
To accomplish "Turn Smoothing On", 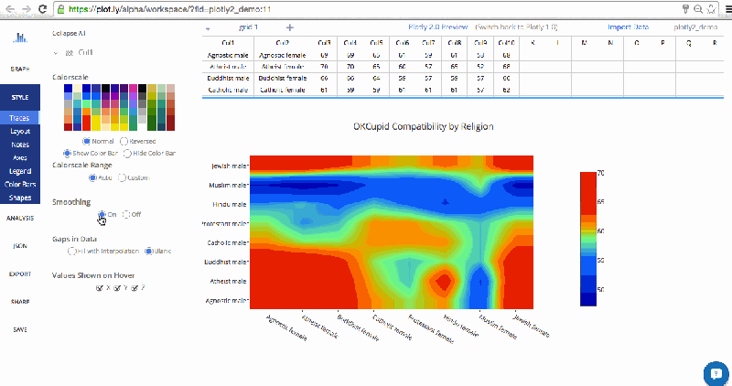I will pos(102,214).
